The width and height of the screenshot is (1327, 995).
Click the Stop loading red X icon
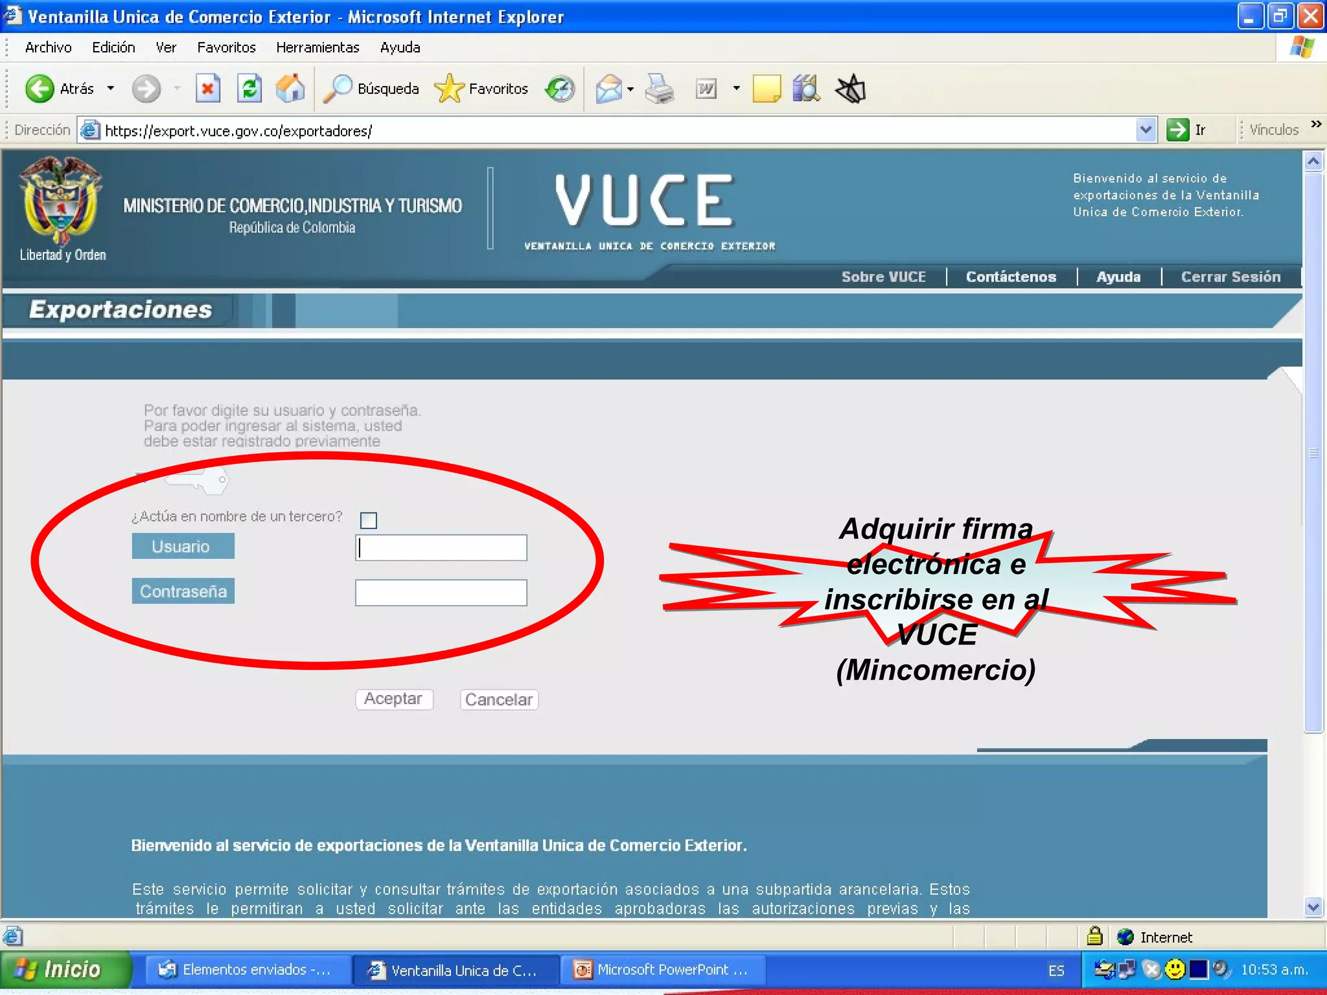pos(207,89)
